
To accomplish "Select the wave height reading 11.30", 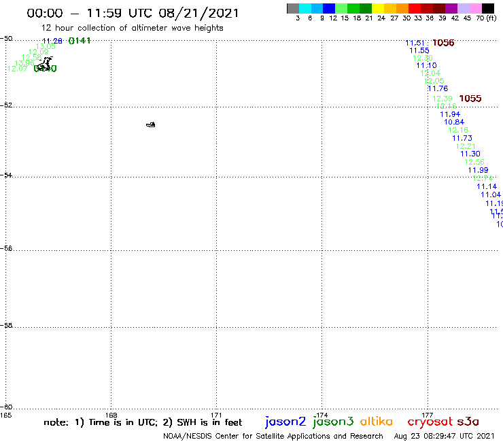I will coord(470,154).
